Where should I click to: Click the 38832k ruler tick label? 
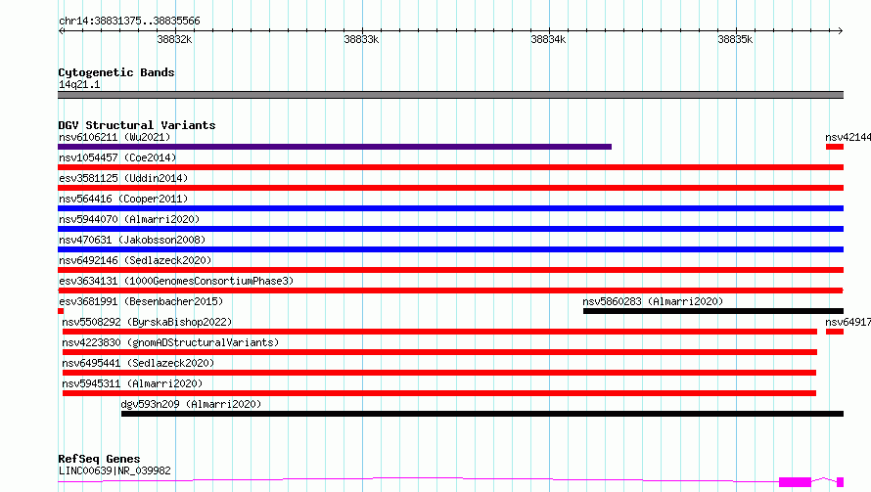pyautogui.click(x=174, y=39)
